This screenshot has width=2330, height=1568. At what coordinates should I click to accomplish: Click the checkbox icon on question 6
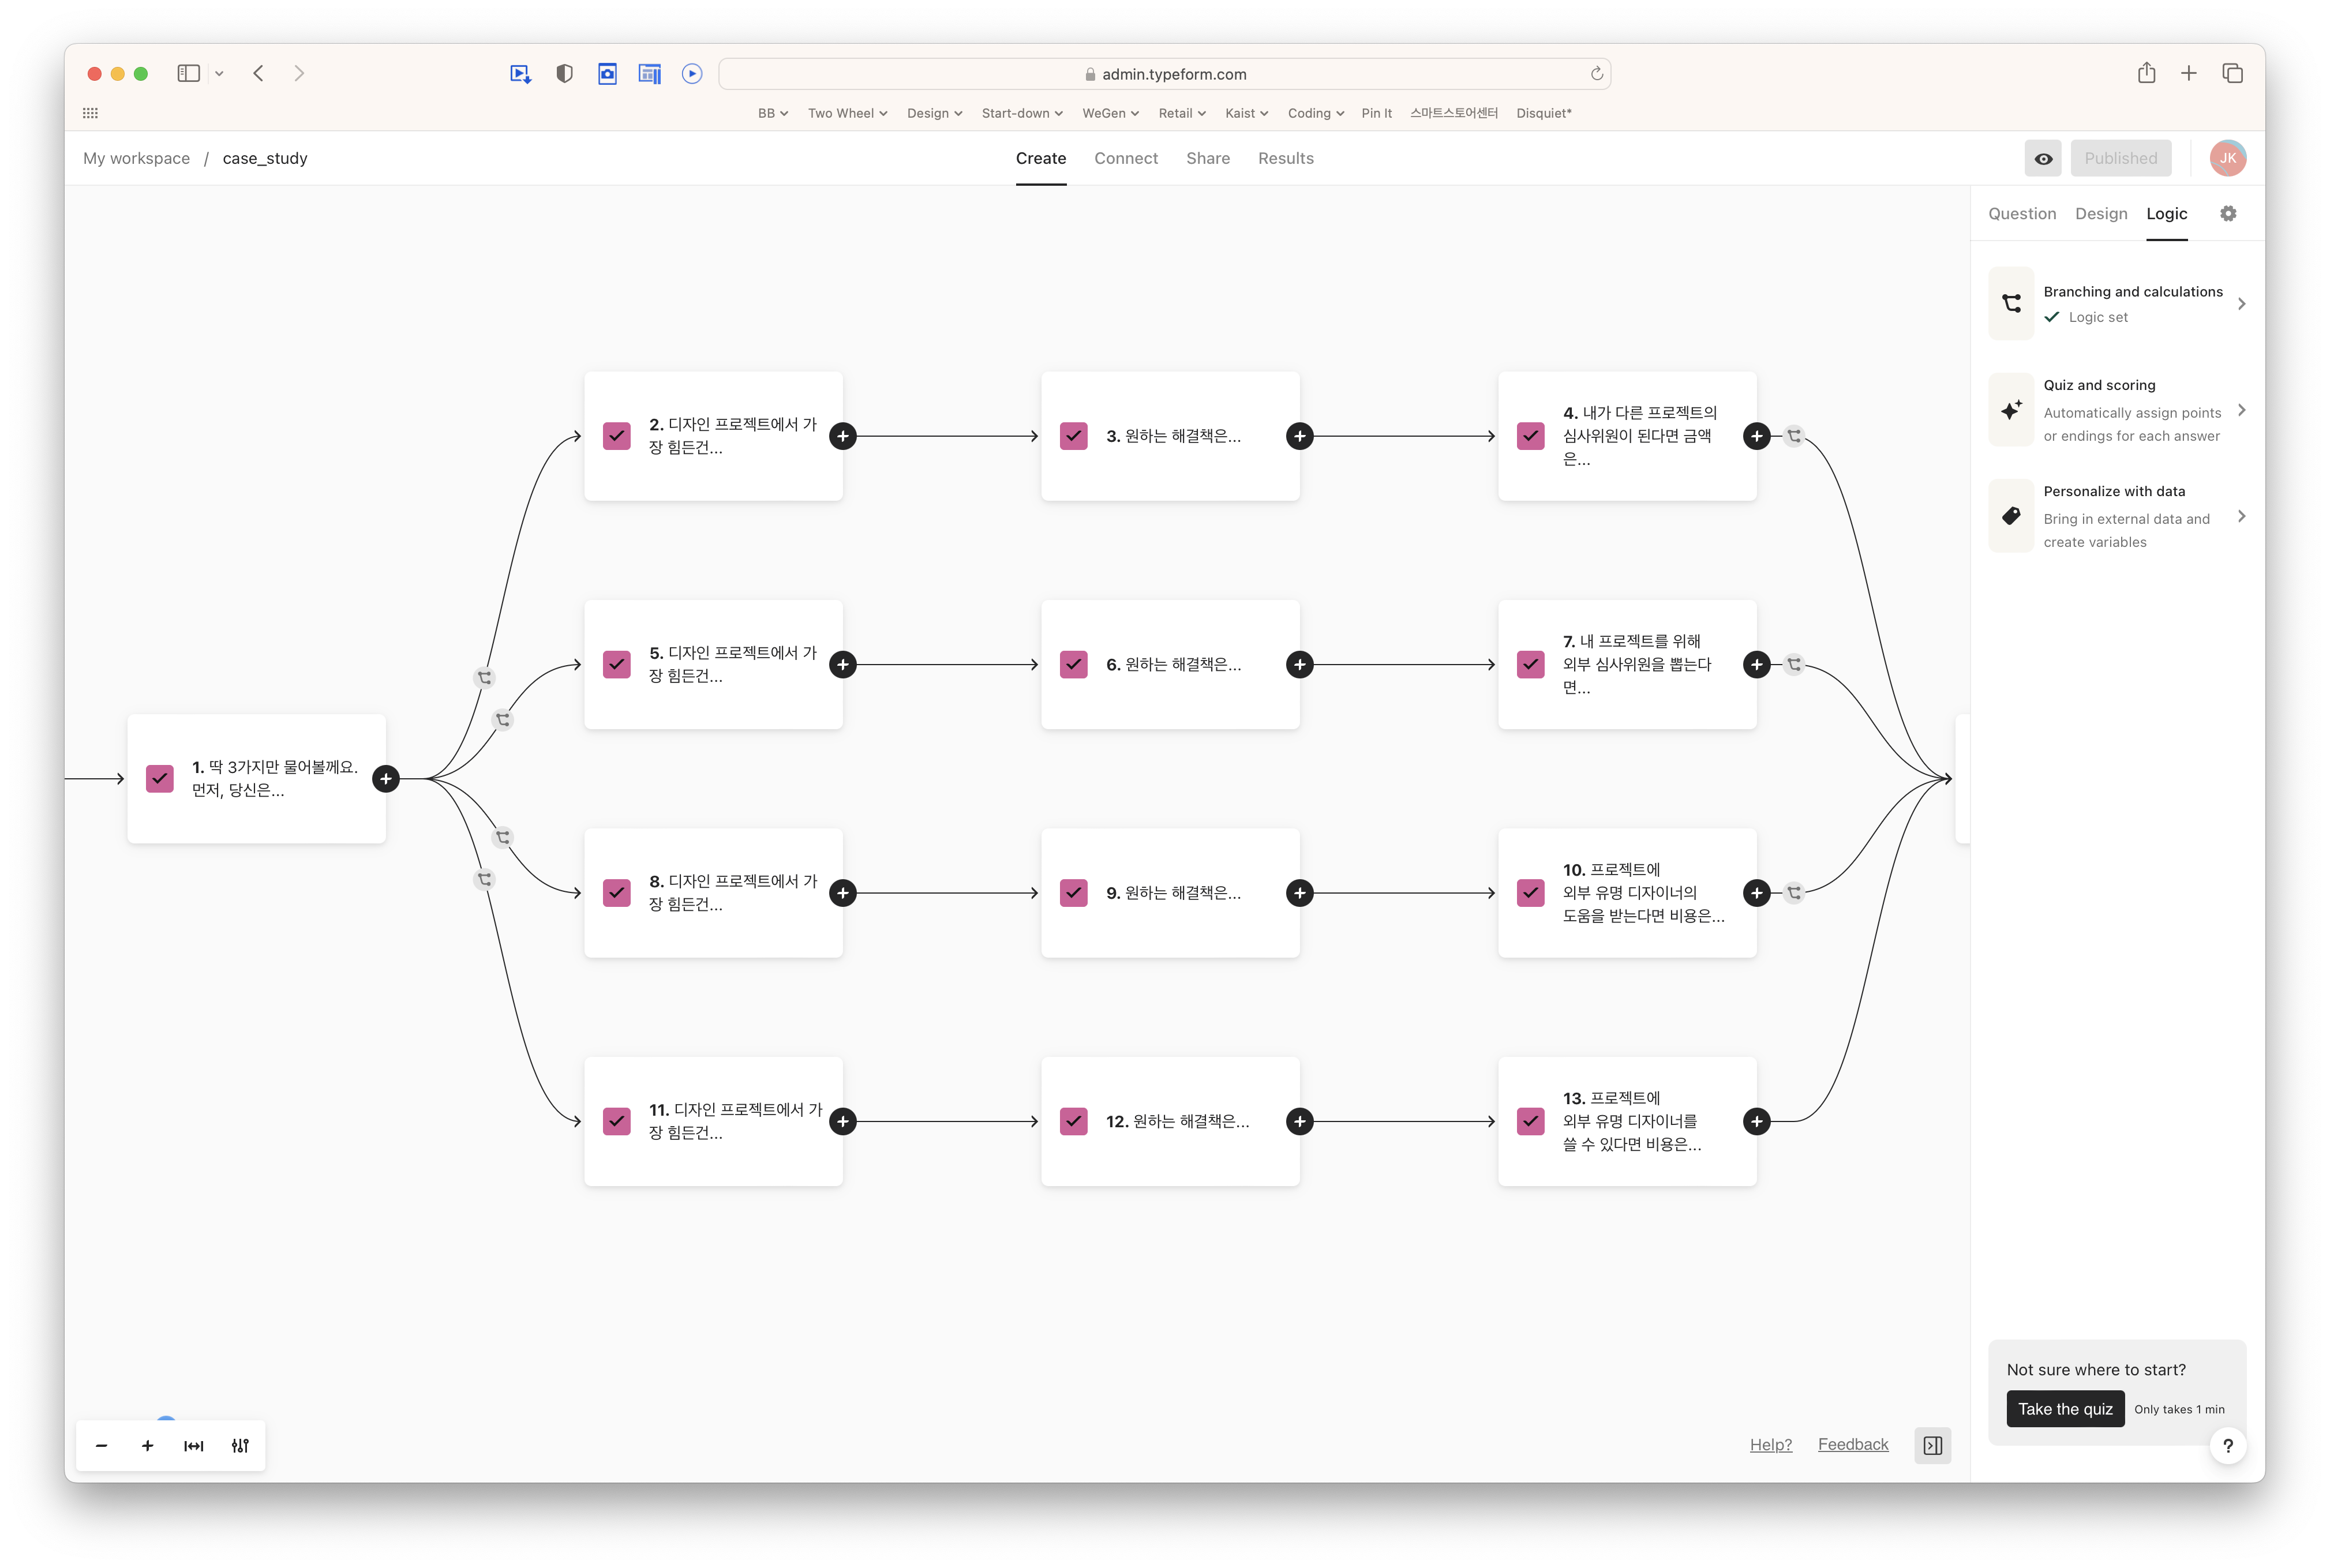click(x=1074, y=664)
